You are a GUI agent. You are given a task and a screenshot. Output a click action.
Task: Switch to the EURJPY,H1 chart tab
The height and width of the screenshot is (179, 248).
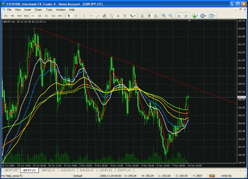[x=124, y=170]
